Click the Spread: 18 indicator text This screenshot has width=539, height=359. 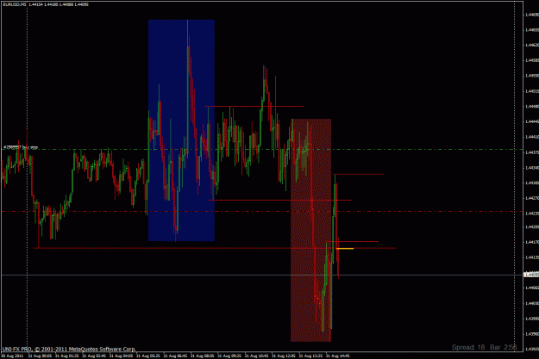468,347
